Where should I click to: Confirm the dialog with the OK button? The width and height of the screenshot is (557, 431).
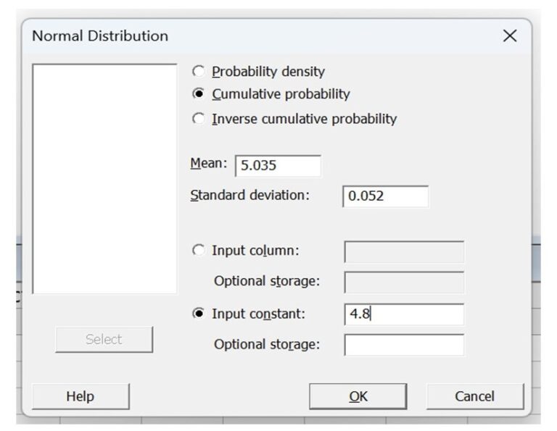[x=358, y=396]
